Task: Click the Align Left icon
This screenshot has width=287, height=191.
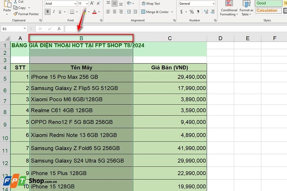Action: [108, 12]
